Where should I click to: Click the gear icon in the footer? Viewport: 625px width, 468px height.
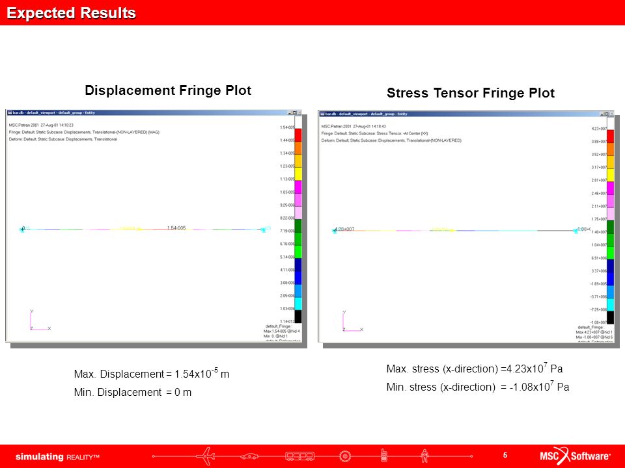[345, 456]
